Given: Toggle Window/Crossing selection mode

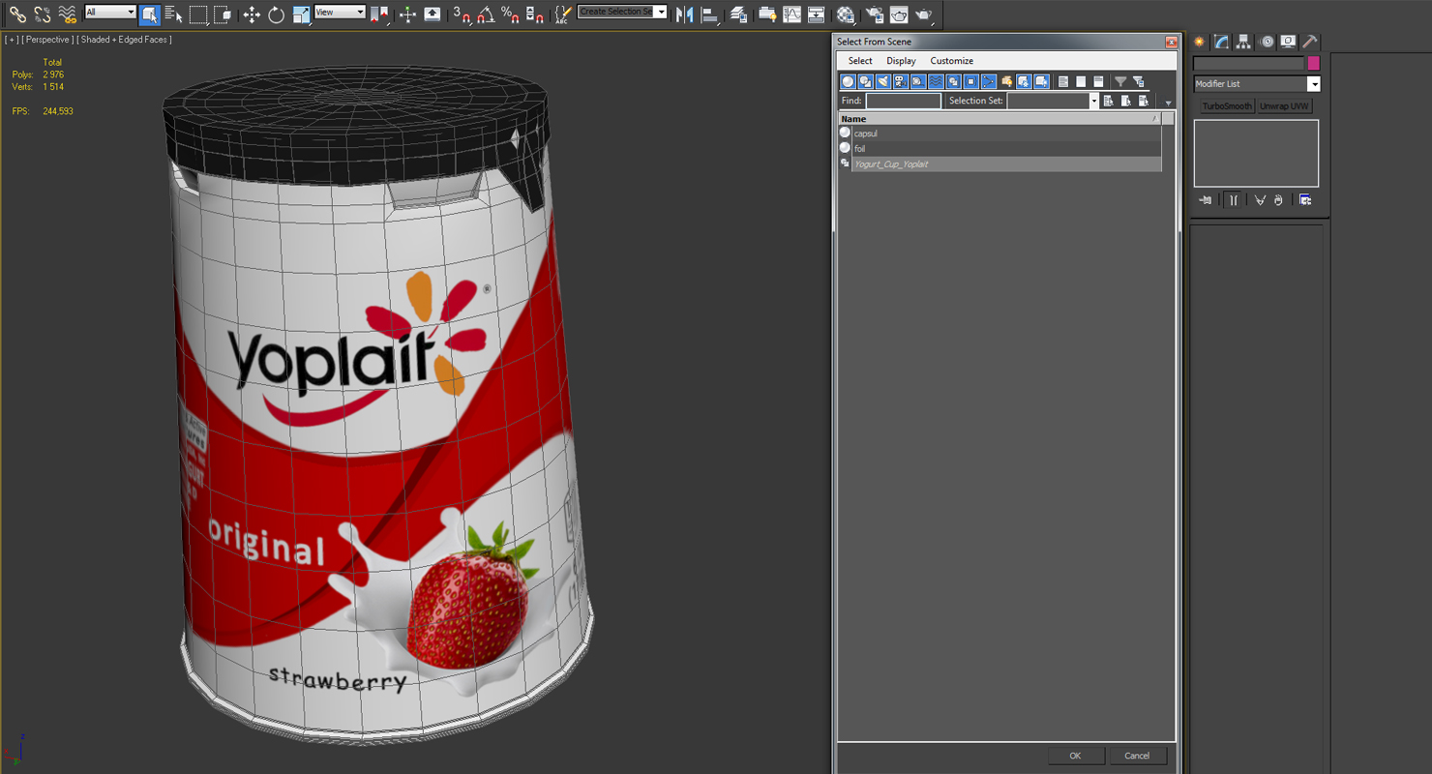Looking at the screenshot, I should (223, 15).
